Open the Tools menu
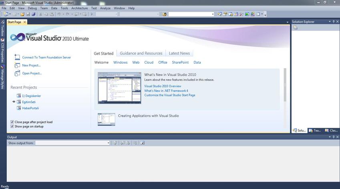Image resolution: width=340 pixels, height=189 pixels. click(x=64, y=8)
